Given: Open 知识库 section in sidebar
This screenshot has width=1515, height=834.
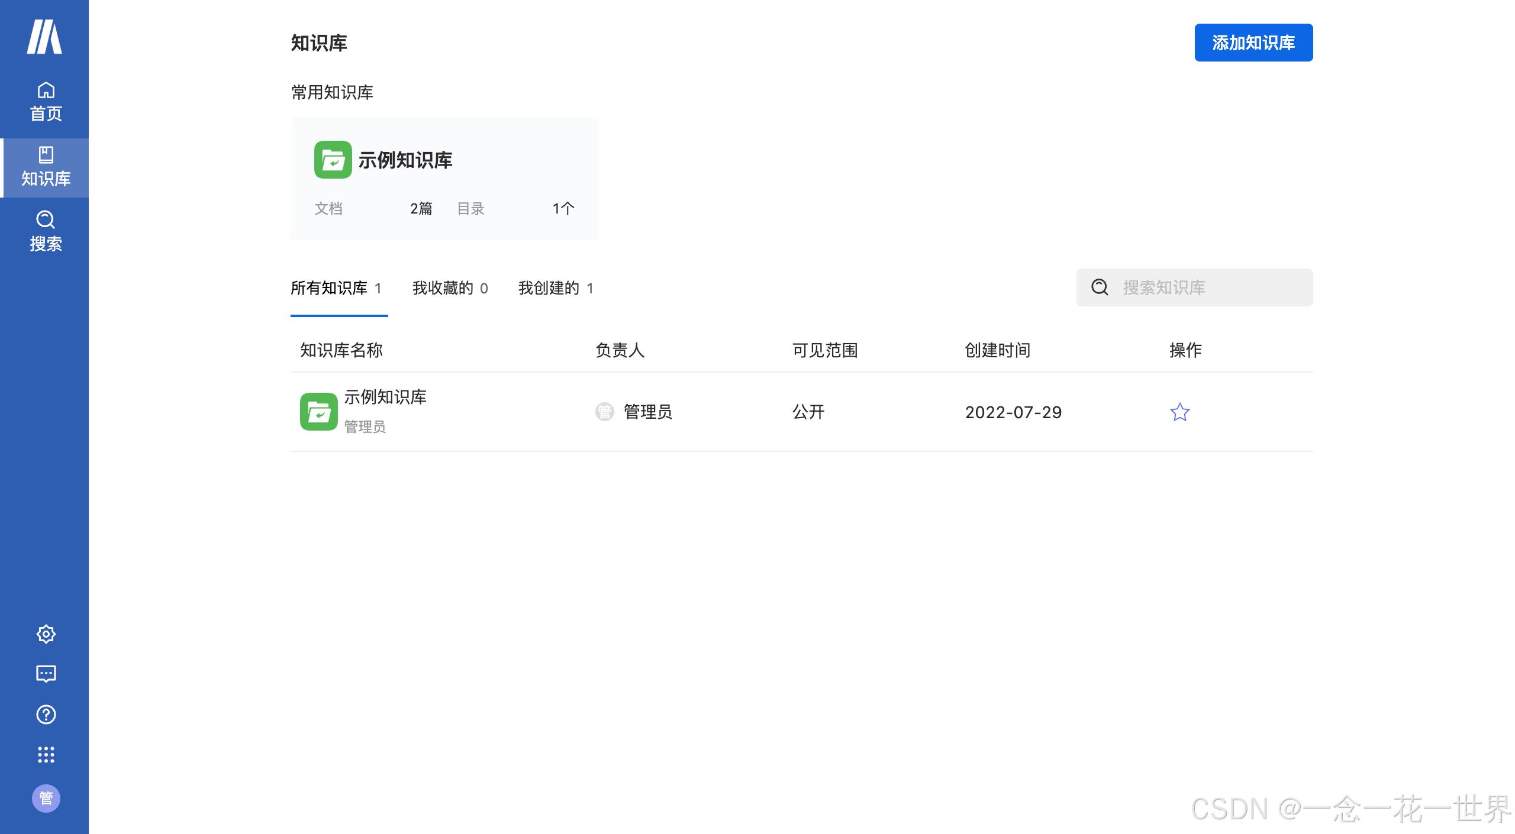Looking at the screenshot, I should pyautogui.click(x=46, y=167).
